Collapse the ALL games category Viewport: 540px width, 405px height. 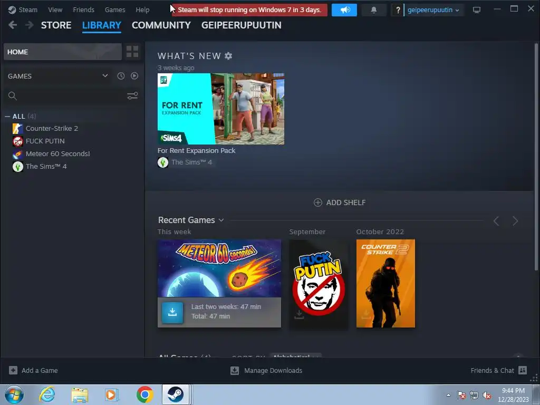click(7, 117)
